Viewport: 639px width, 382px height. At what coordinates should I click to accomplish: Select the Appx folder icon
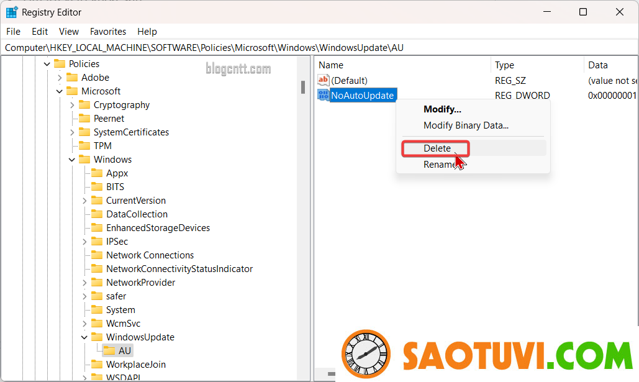coord(97,173)
